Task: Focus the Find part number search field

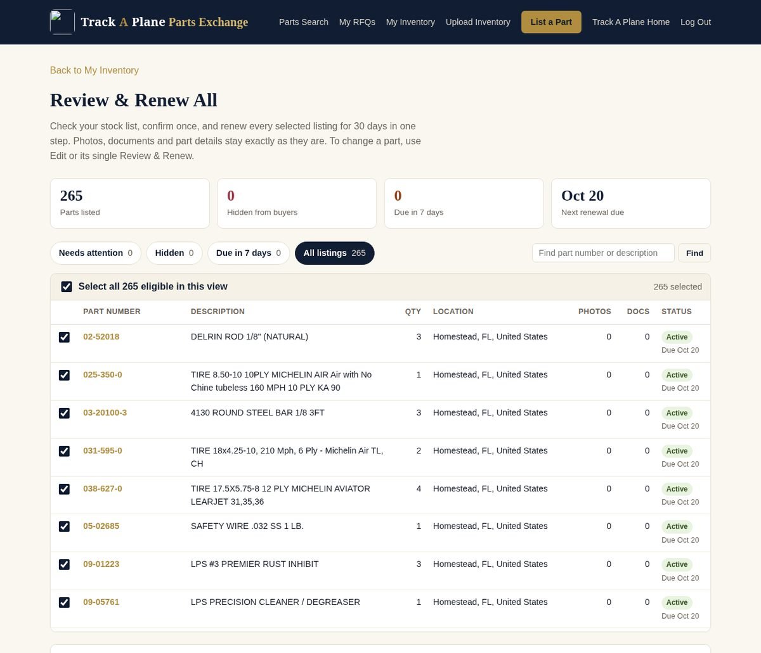Action: [603, 253]
